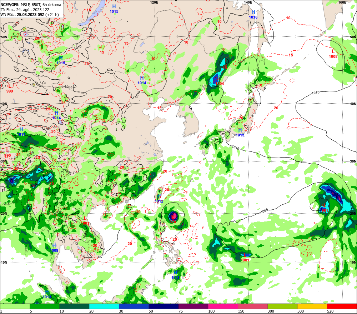This screenshot has height=314, width=357.
Task: Select the cyan 20–30 mm legend swatch
Action: [104, 306]
